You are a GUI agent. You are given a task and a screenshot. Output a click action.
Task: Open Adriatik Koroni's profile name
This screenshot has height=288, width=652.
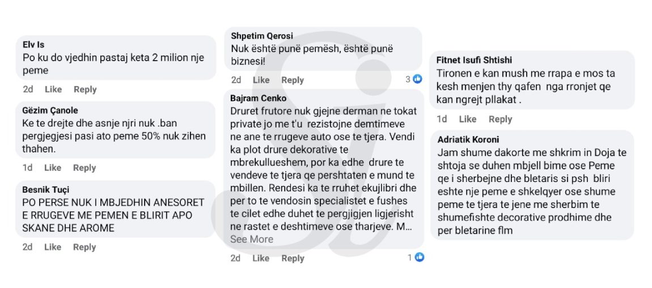pyautogui.click(x=468, y=139)
